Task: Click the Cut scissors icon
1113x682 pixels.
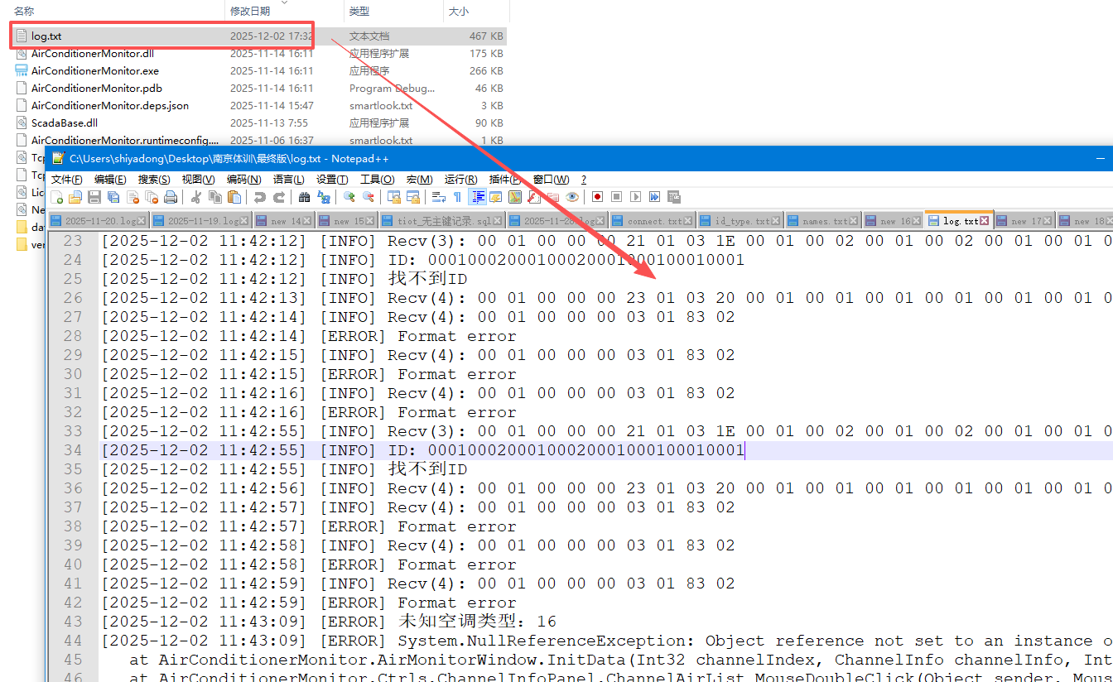Action: [x=196, y=197]
